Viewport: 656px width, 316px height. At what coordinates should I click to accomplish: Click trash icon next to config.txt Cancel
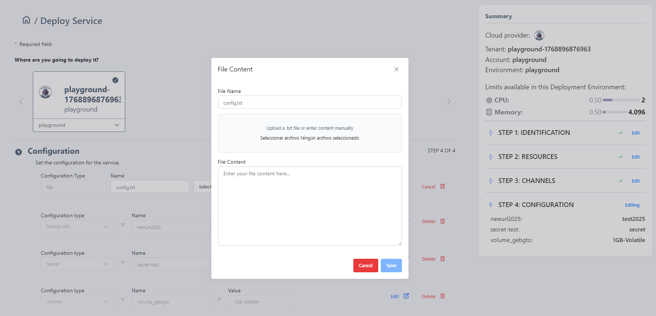(x=442, y=186)
